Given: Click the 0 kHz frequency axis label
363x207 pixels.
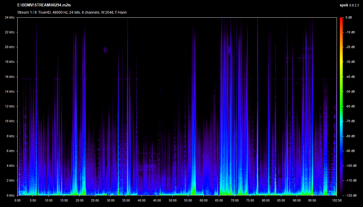Looking at the screenshot, I should pos(10,195).
